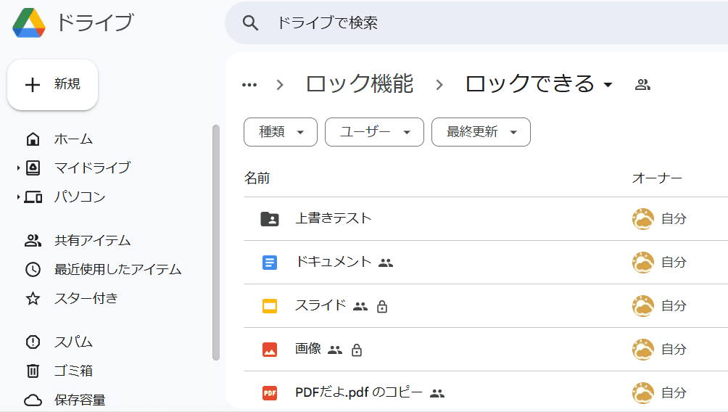Click the 保存容量 cloud storage icon

click(x=33, y=400)
